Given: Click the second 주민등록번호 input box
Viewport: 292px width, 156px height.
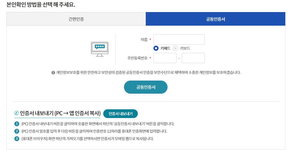Looking at the screenshot, I should tap(193, 58).
